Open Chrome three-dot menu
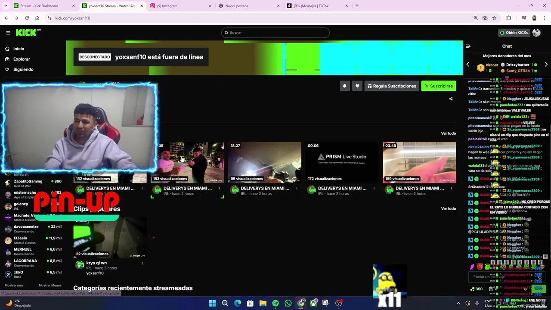This screenshot has width=551, height=310. click(545, 18)
